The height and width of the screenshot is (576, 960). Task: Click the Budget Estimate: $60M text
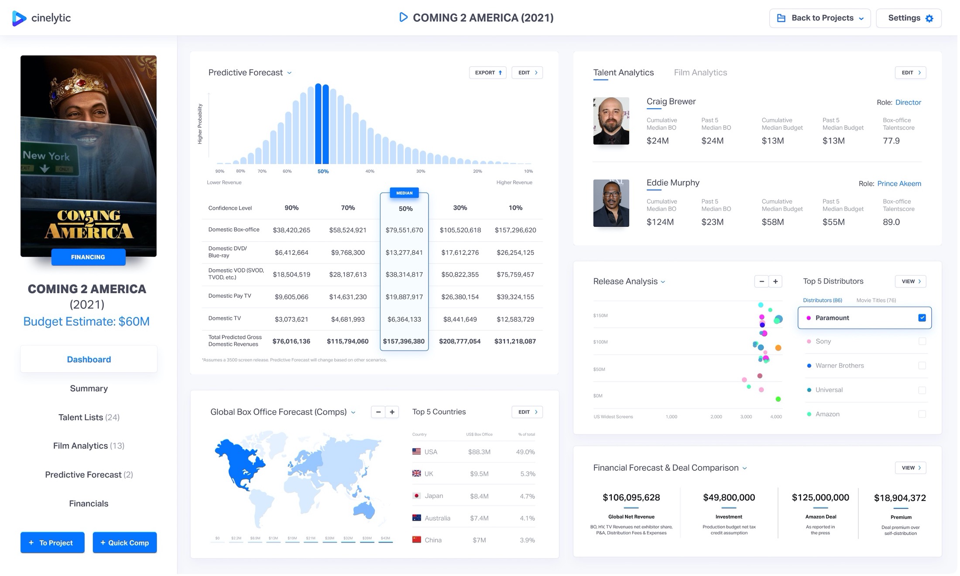(86, 321)
